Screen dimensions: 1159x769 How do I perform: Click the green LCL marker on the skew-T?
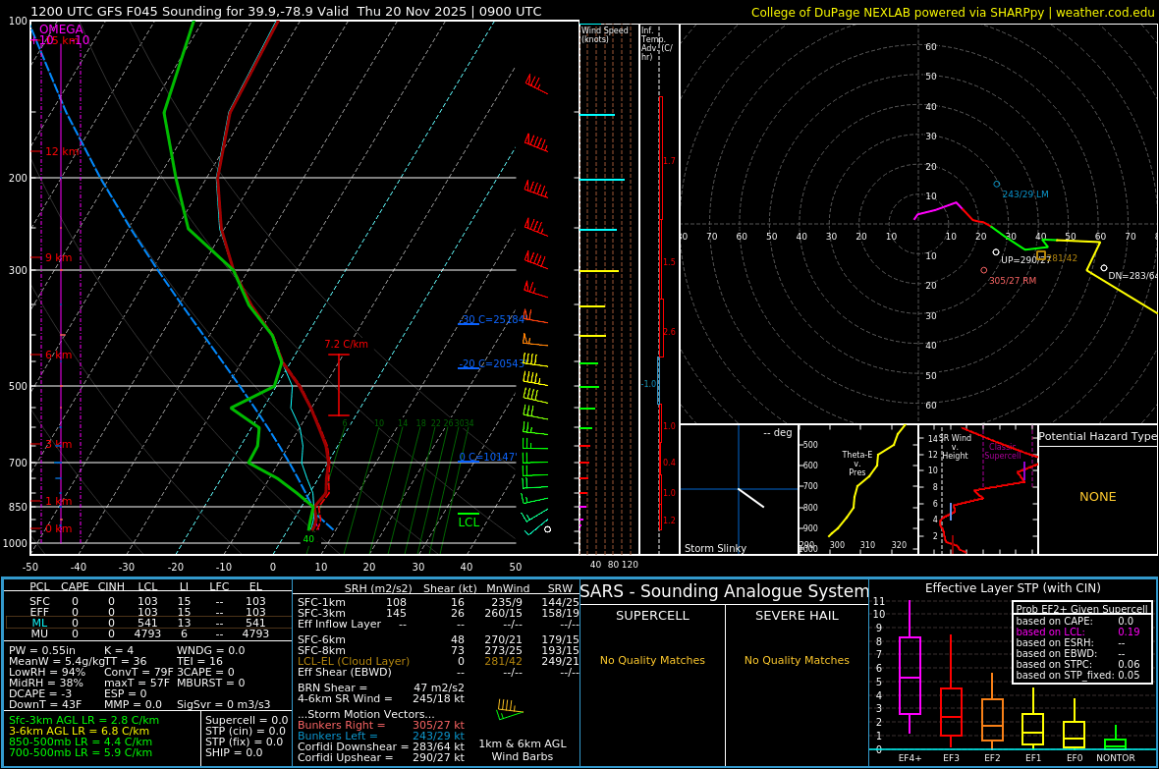pos(469,519)
